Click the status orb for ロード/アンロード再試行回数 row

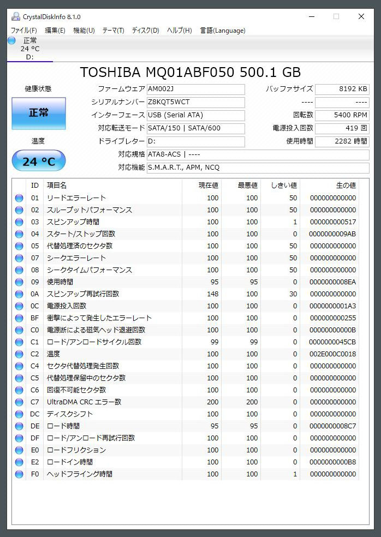click(x=19, y=438)
